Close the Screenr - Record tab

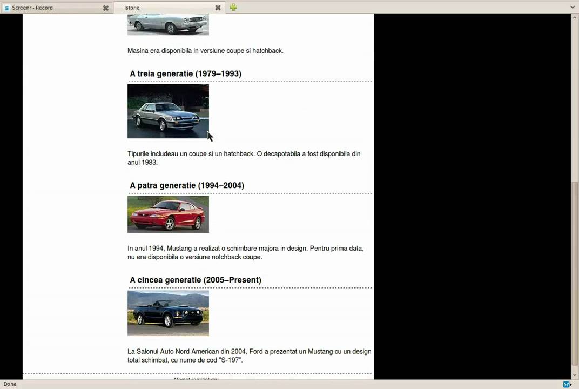tap(106, 8)
